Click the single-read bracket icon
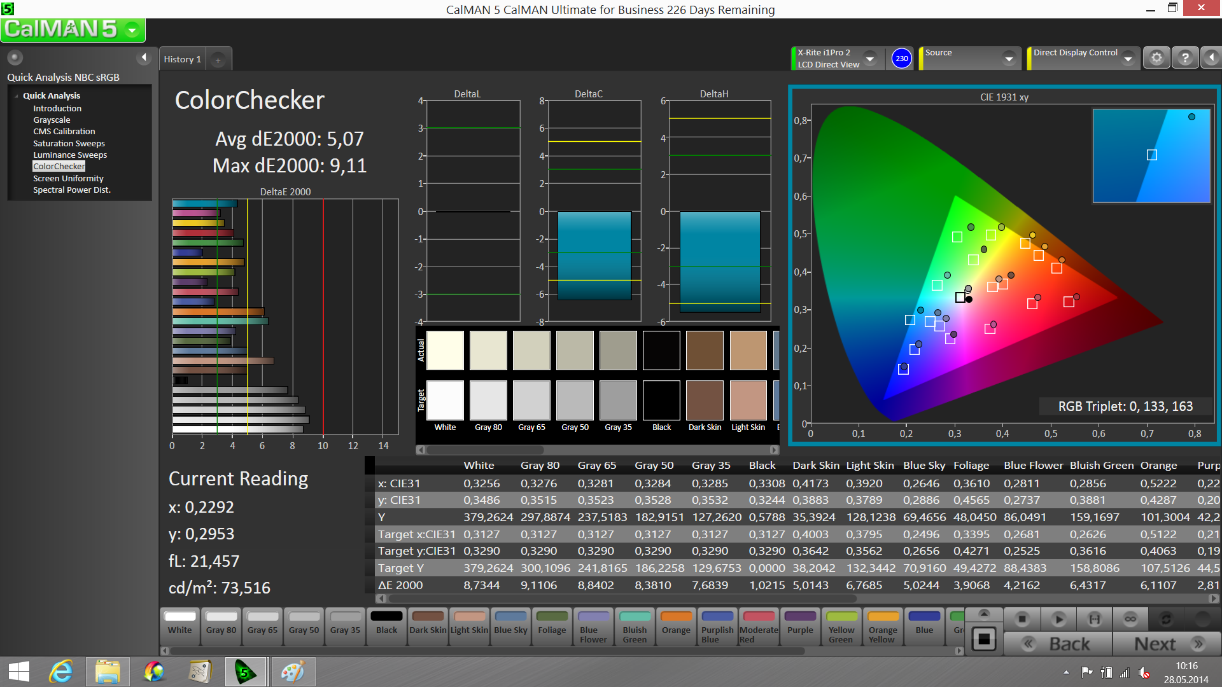This screenshot has height=687, width=1222. coord(1094,618)
